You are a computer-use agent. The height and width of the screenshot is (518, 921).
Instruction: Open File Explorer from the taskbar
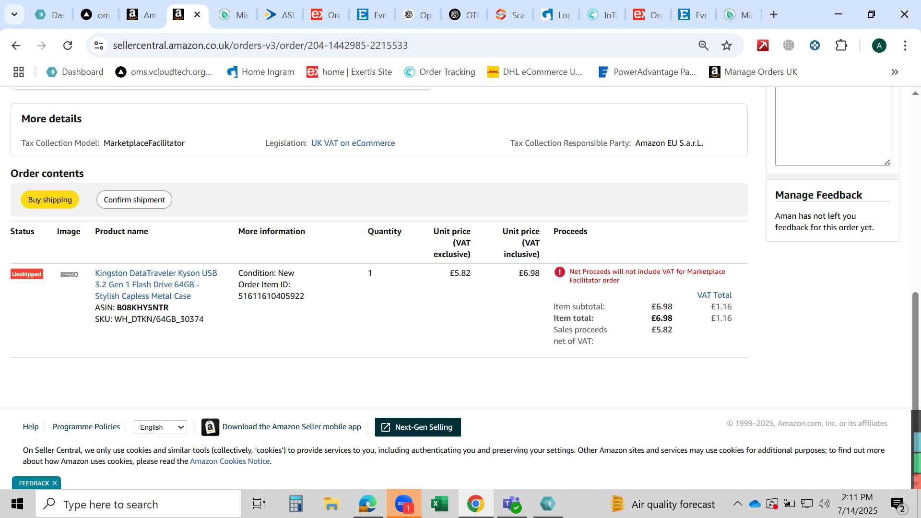point(331,504)
